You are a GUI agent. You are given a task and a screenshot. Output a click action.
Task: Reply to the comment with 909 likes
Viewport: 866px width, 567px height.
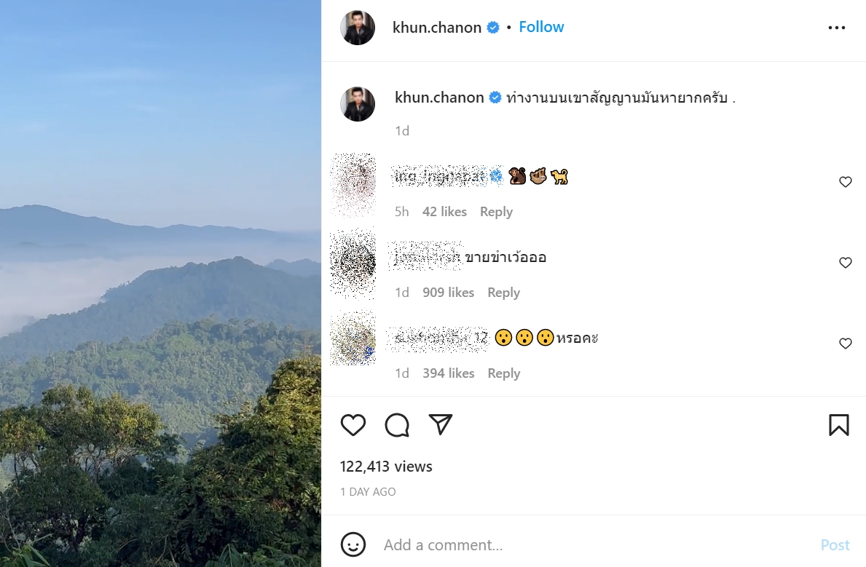click(503, 293)
